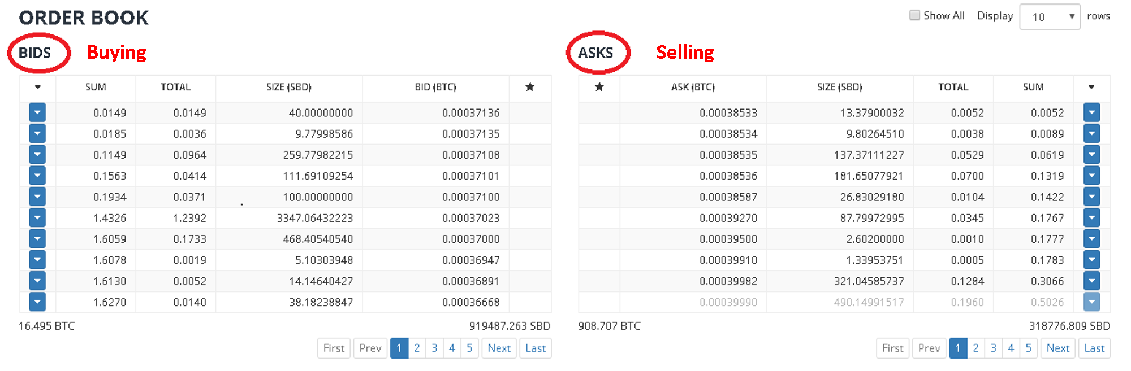The image size is (1131, 371).
Task: Open blue dropdown for bid 0.00036668
Action: 37,302
